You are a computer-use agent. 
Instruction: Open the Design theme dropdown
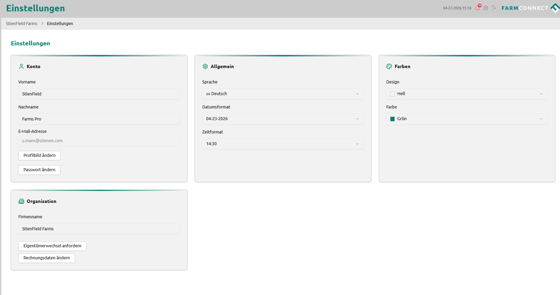point(467,94)
